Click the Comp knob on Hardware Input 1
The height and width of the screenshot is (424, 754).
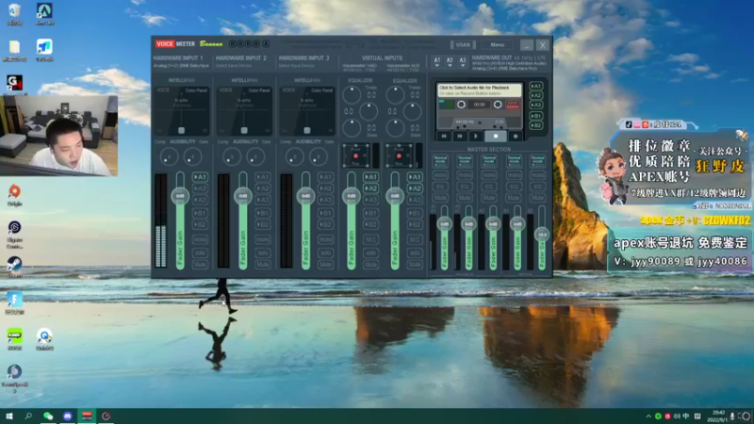169,156
